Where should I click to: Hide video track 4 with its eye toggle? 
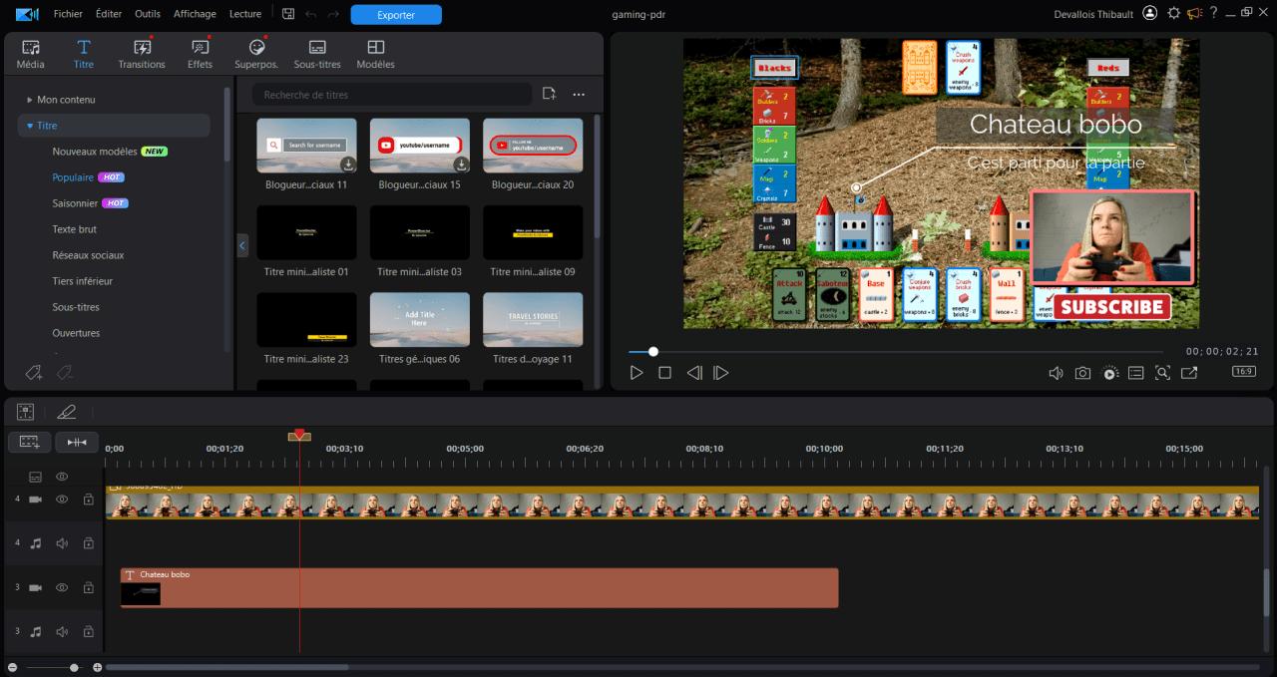(x=62, y=499)
